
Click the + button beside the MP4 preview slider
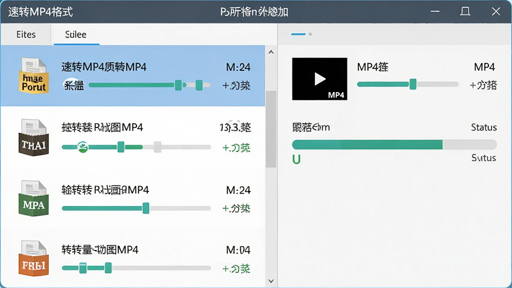483,85
